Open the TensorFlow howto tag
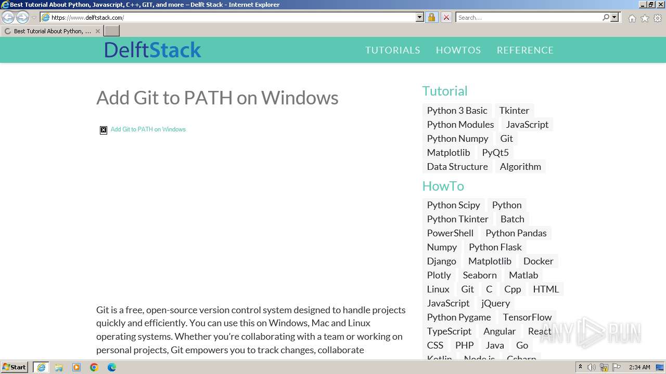 click(x=527, y=317)
